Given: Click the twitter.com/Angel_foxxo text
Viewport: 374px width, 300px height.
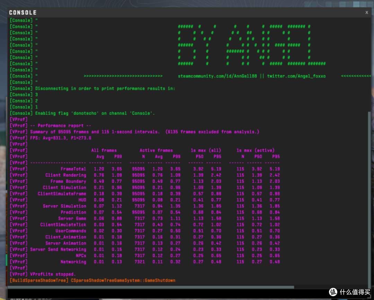Looking at the screenshot, I should tap(296, 76).
